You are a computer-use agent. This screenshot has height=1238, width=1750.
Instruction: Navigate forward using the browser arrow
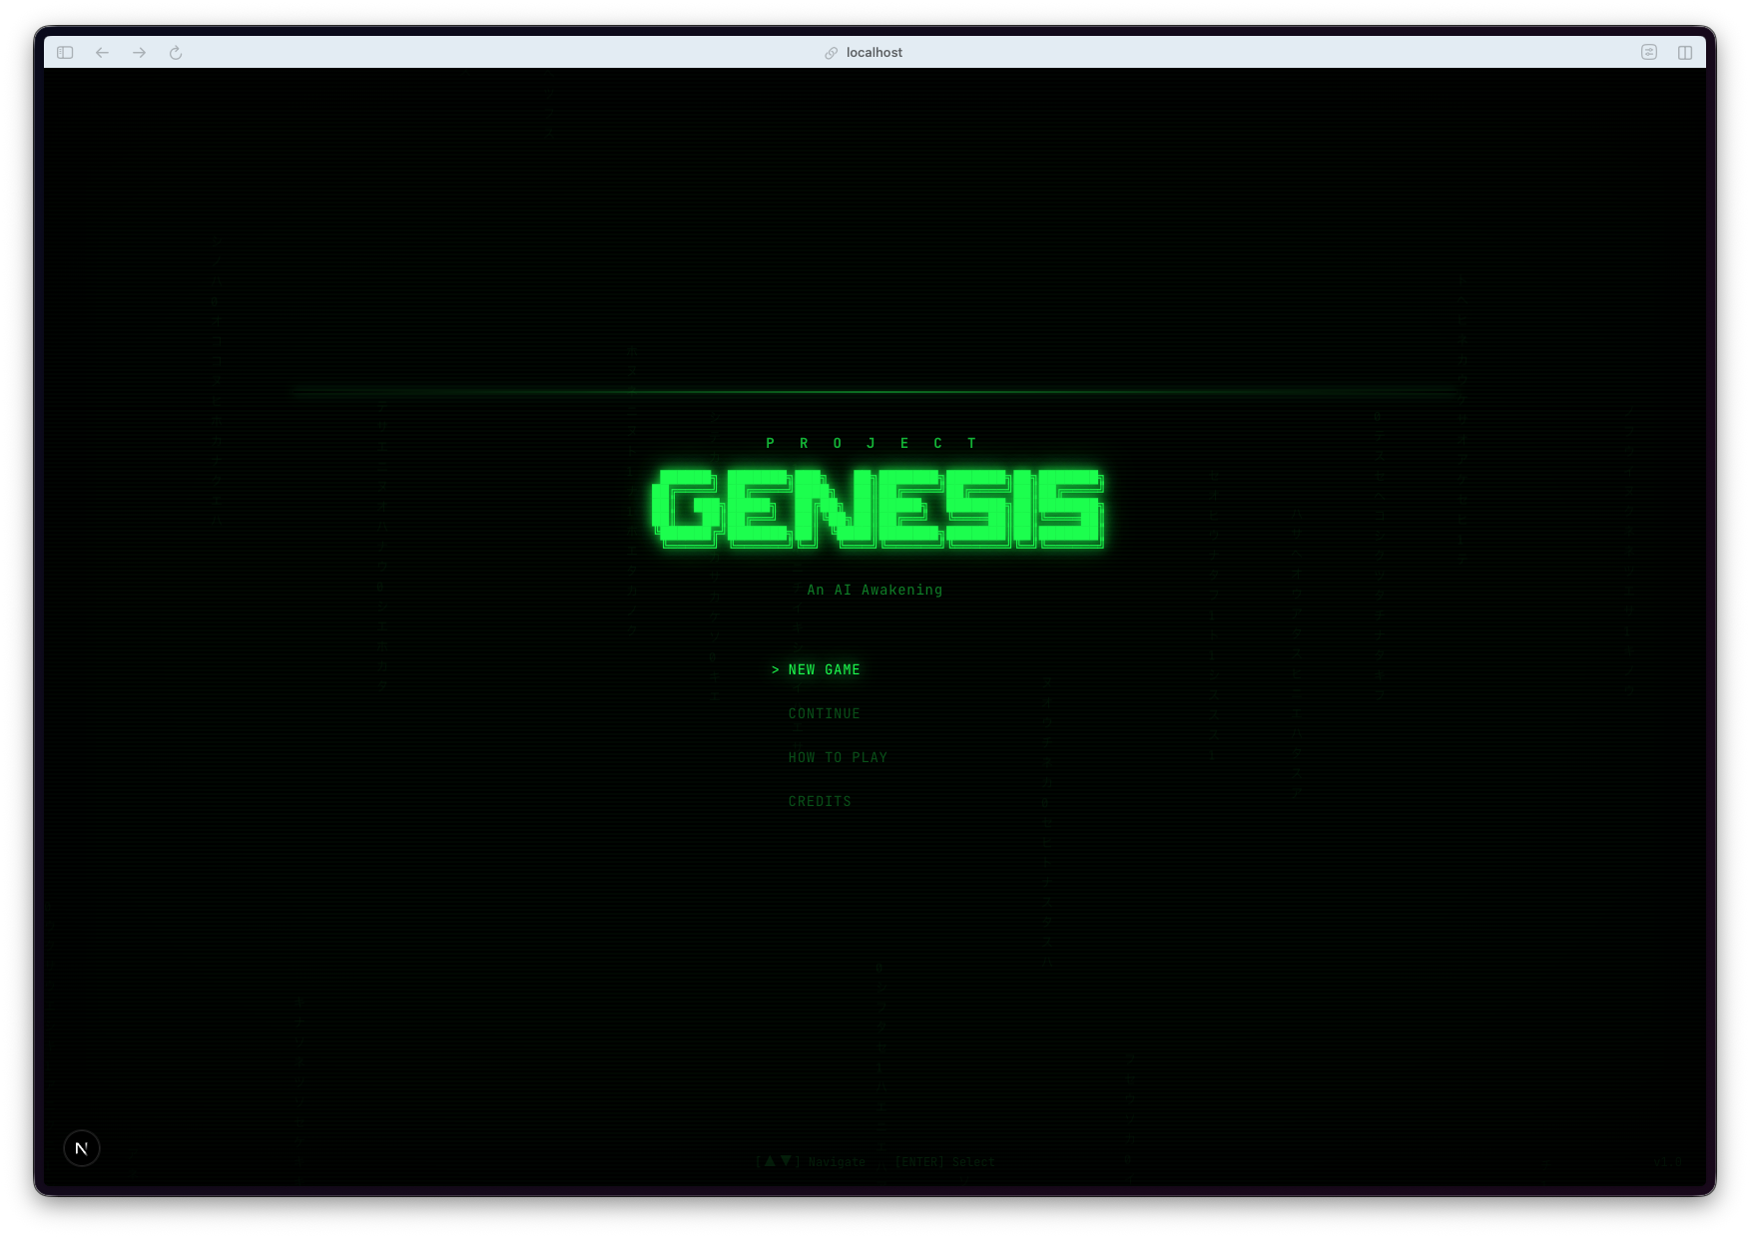[x=139, y=53]
